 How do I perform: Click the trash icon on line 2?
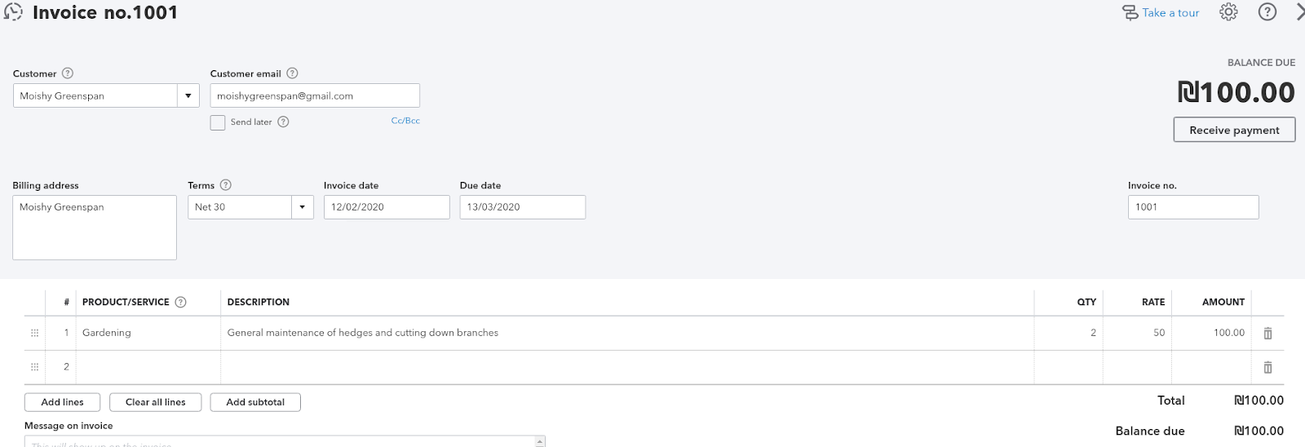tap(1267, 367)
